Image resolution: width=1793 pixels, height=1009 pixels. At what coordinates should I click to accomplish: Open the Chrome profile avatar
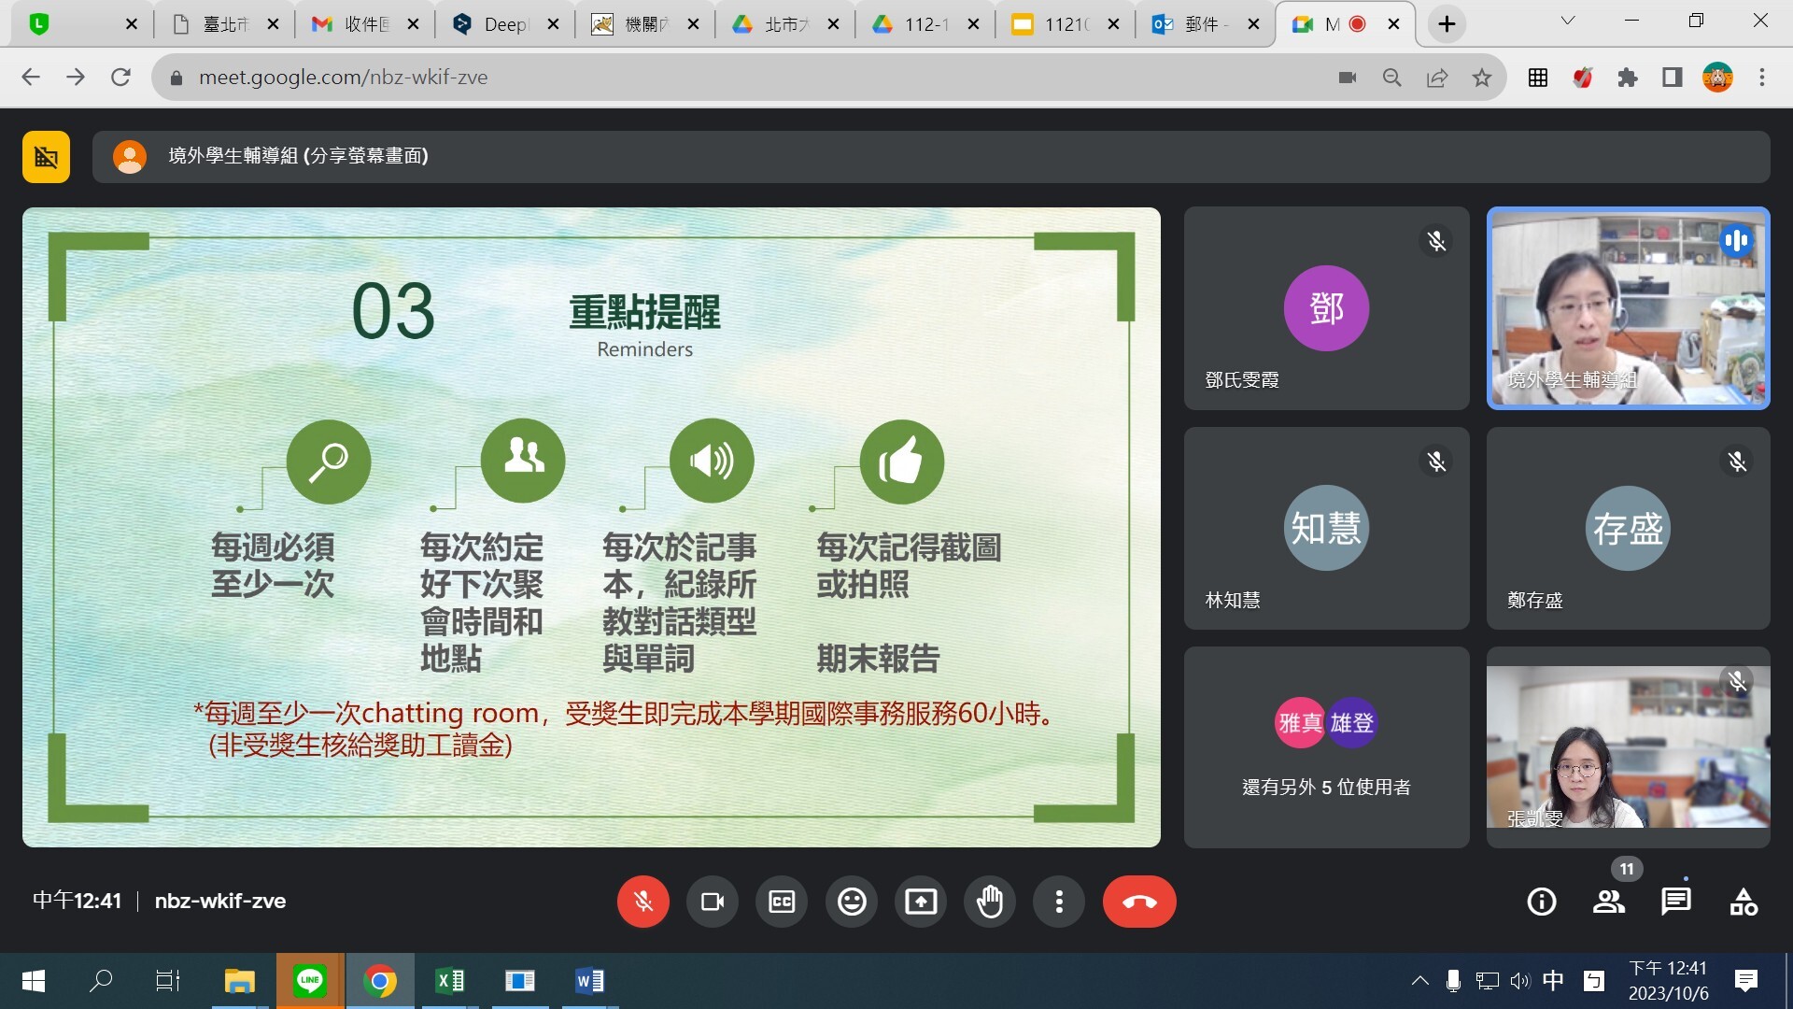coord(1717,78)
